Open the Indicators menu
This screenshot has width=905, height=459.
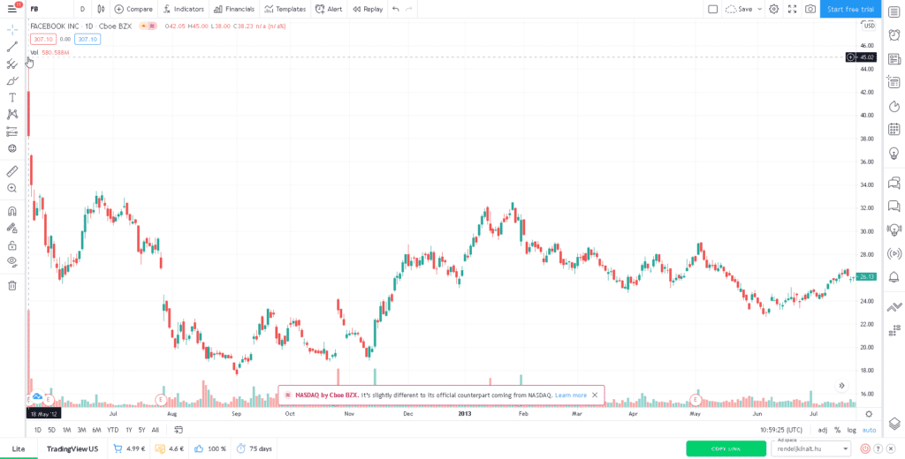tap(183, 9)
